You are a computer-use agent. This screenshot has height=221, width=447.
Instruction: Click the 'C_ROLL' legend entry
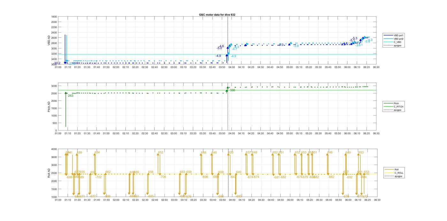[x=399, y=173]
